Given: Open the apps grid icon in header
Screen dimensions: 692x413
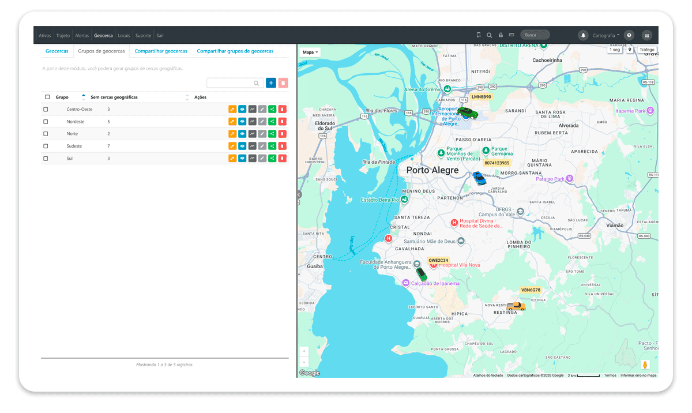Looking at the screenshot, I should point(647,35).
